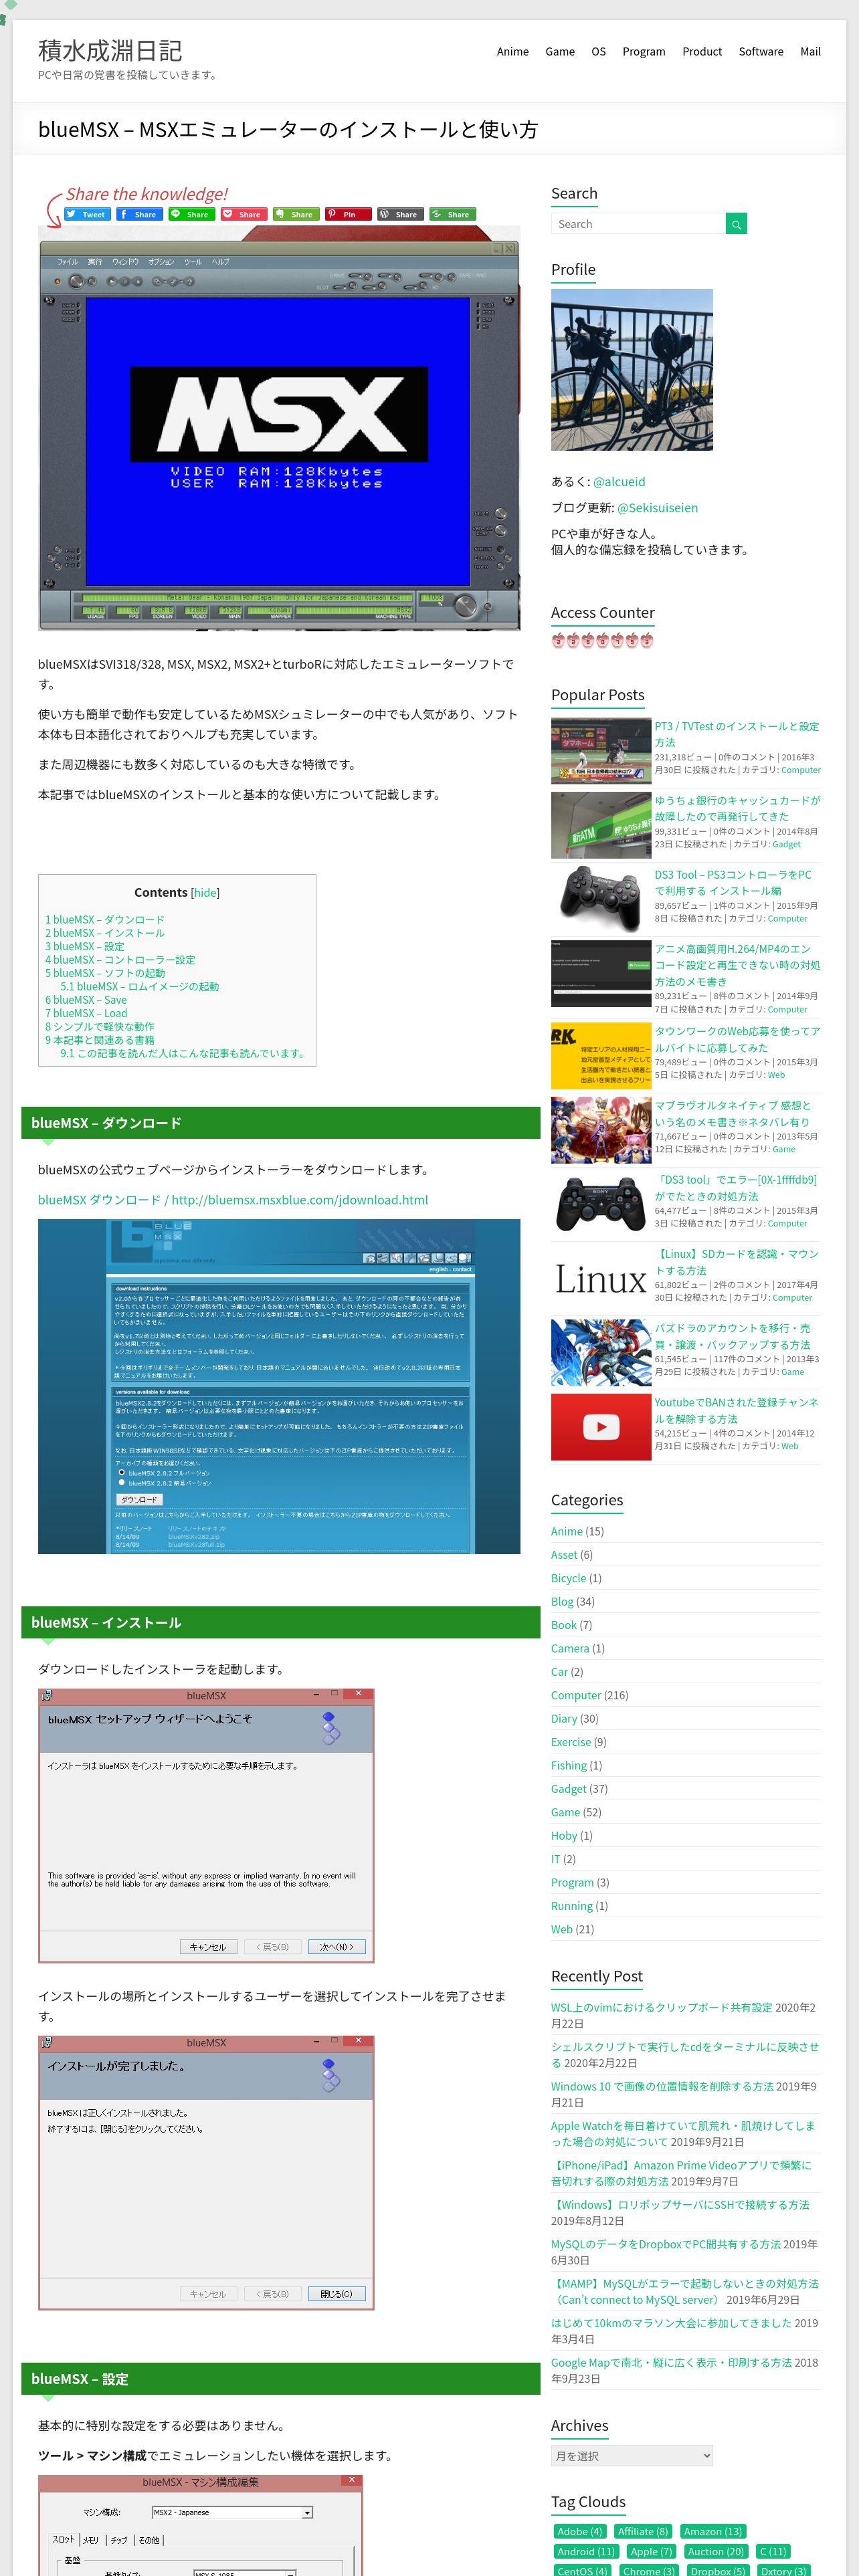
Task: Select the Apple (7) tag
Action: (651, 2552)
